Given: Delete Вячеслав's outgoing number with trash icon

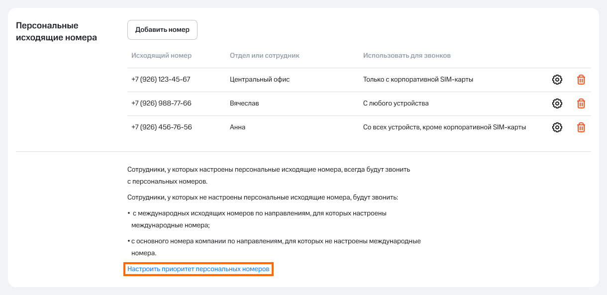Looking at the screenshot, I should 581,103.
